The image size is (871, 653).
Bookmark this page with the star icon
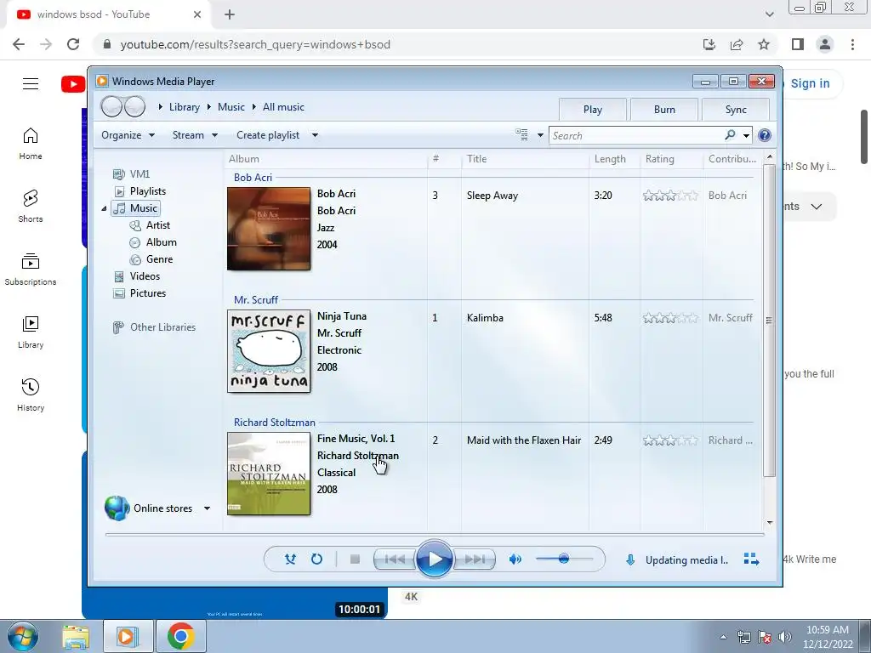pos(764,44)
